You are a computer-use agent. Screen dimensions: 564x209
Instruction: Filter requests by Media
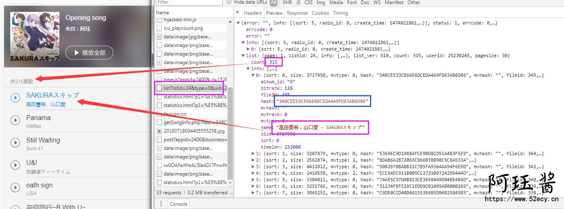click(x=336, y=2)
